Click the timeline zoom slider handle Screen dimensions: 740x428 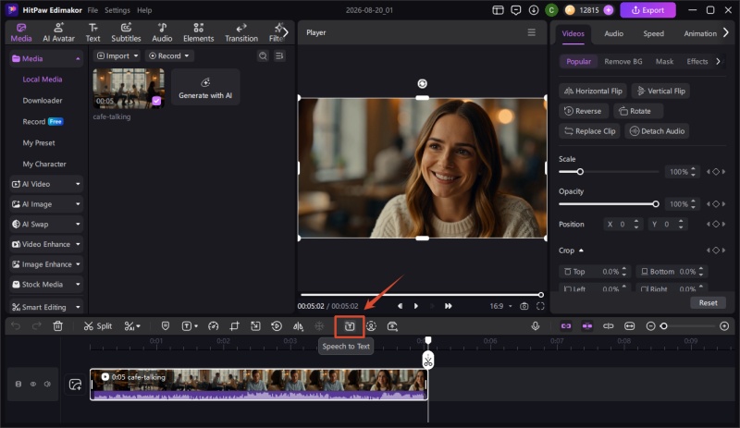(x=663, y=326)
